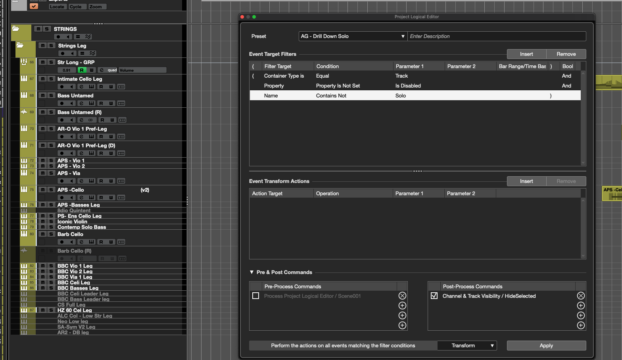Toggle stereo link icon on Bass Untamed (R)
Screen dimensions: 622x360
click(90, 120)
